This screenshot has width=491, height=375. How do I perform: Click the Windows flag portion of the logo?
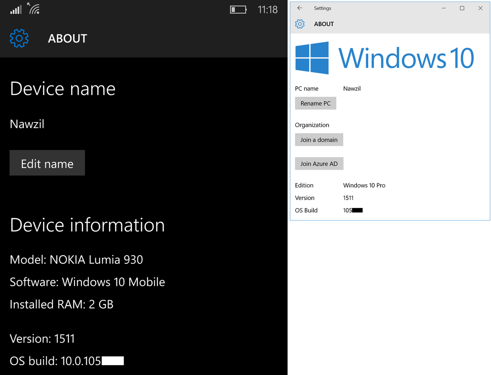(x=312, y=57)
